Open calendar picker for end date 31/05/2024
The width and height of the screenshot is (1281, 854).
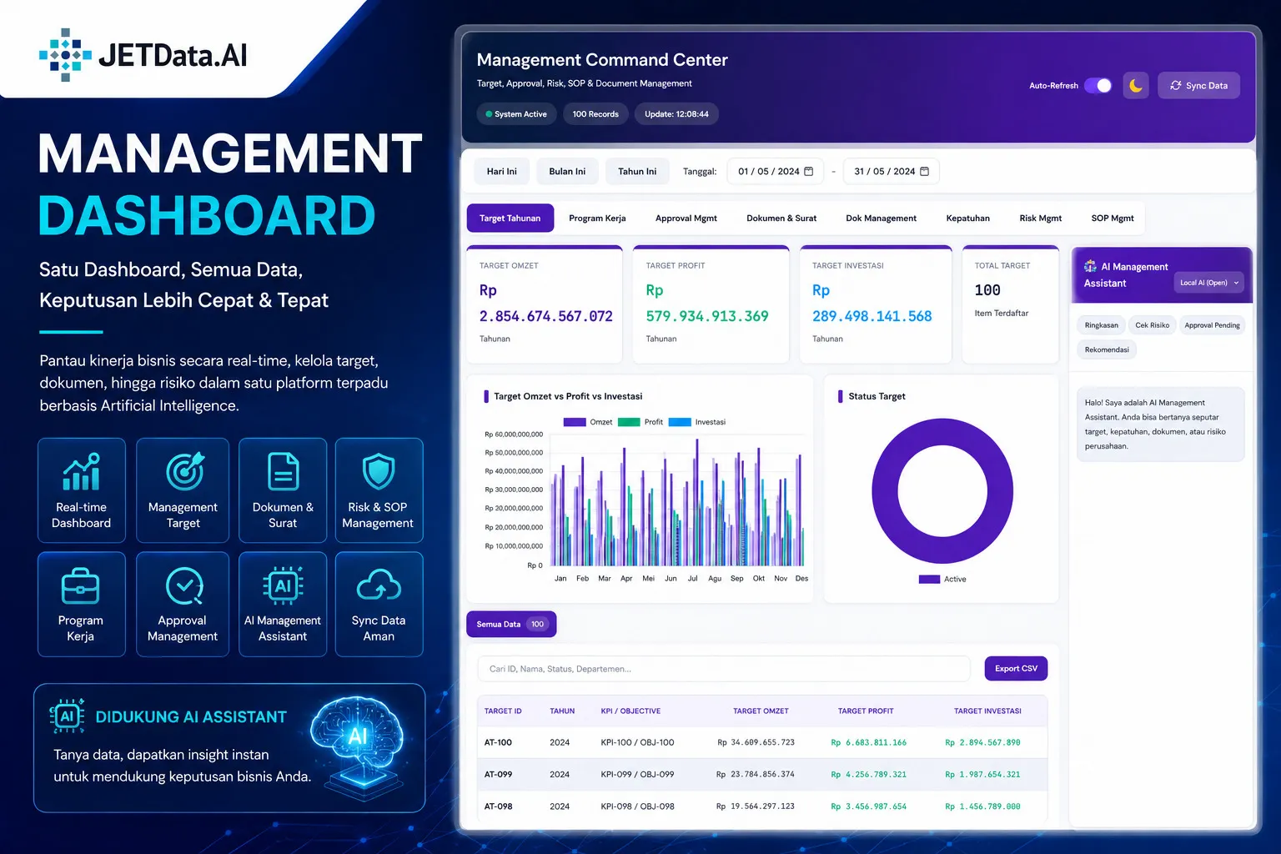click(x=924, y=171)
